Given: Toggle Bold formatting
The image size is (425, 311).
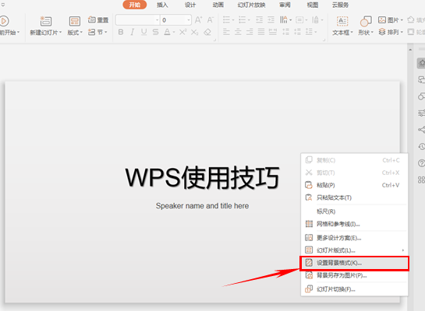Looking at the screenshot, I should point(121,32).
